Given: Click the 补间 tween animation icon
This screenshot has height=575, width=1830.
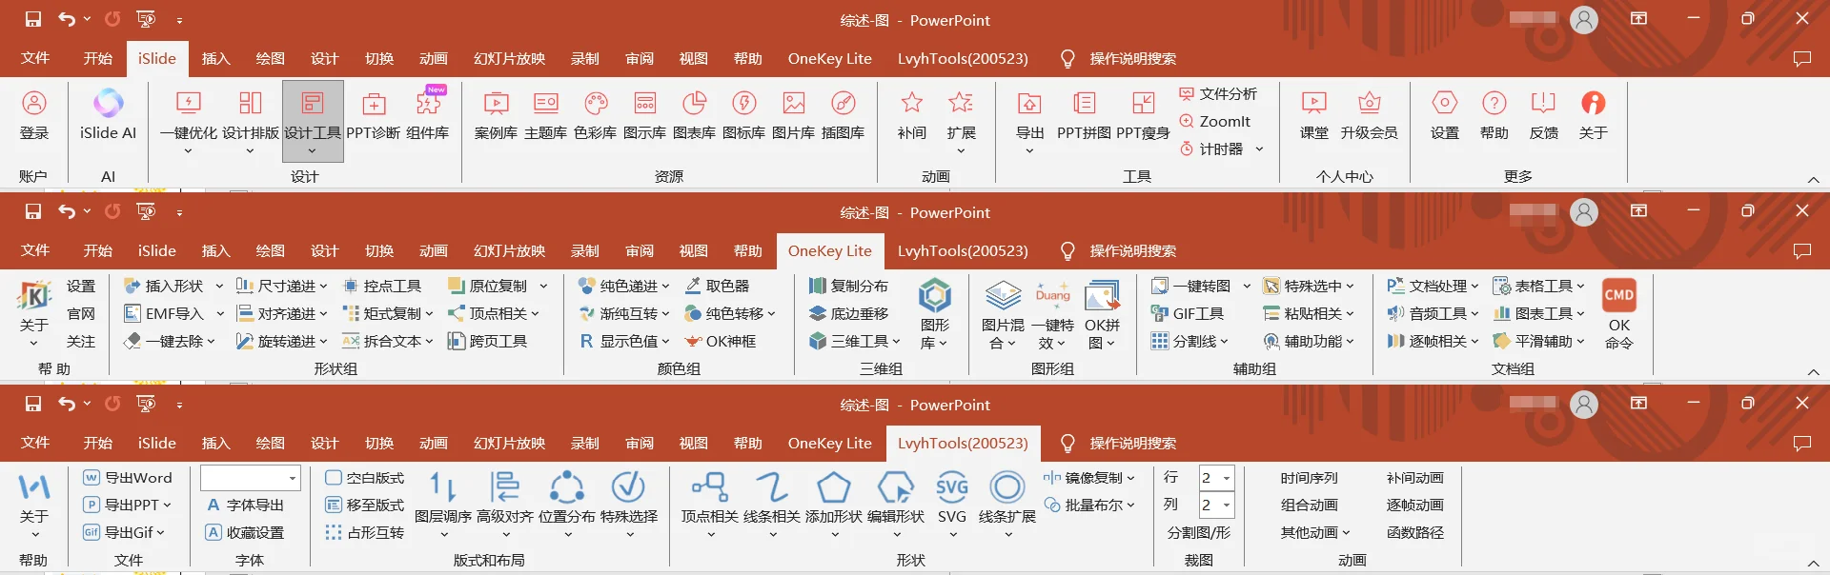Looking at the screenshot, I should click(x=912, y=115).
